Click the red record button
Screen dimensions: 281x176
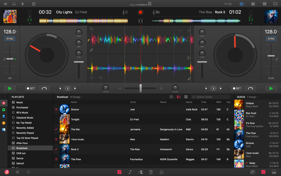coord(140,12)
